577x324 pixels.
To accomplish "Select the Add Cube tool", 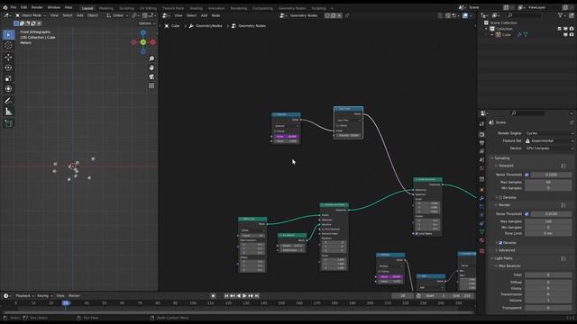I will point(8,123).
